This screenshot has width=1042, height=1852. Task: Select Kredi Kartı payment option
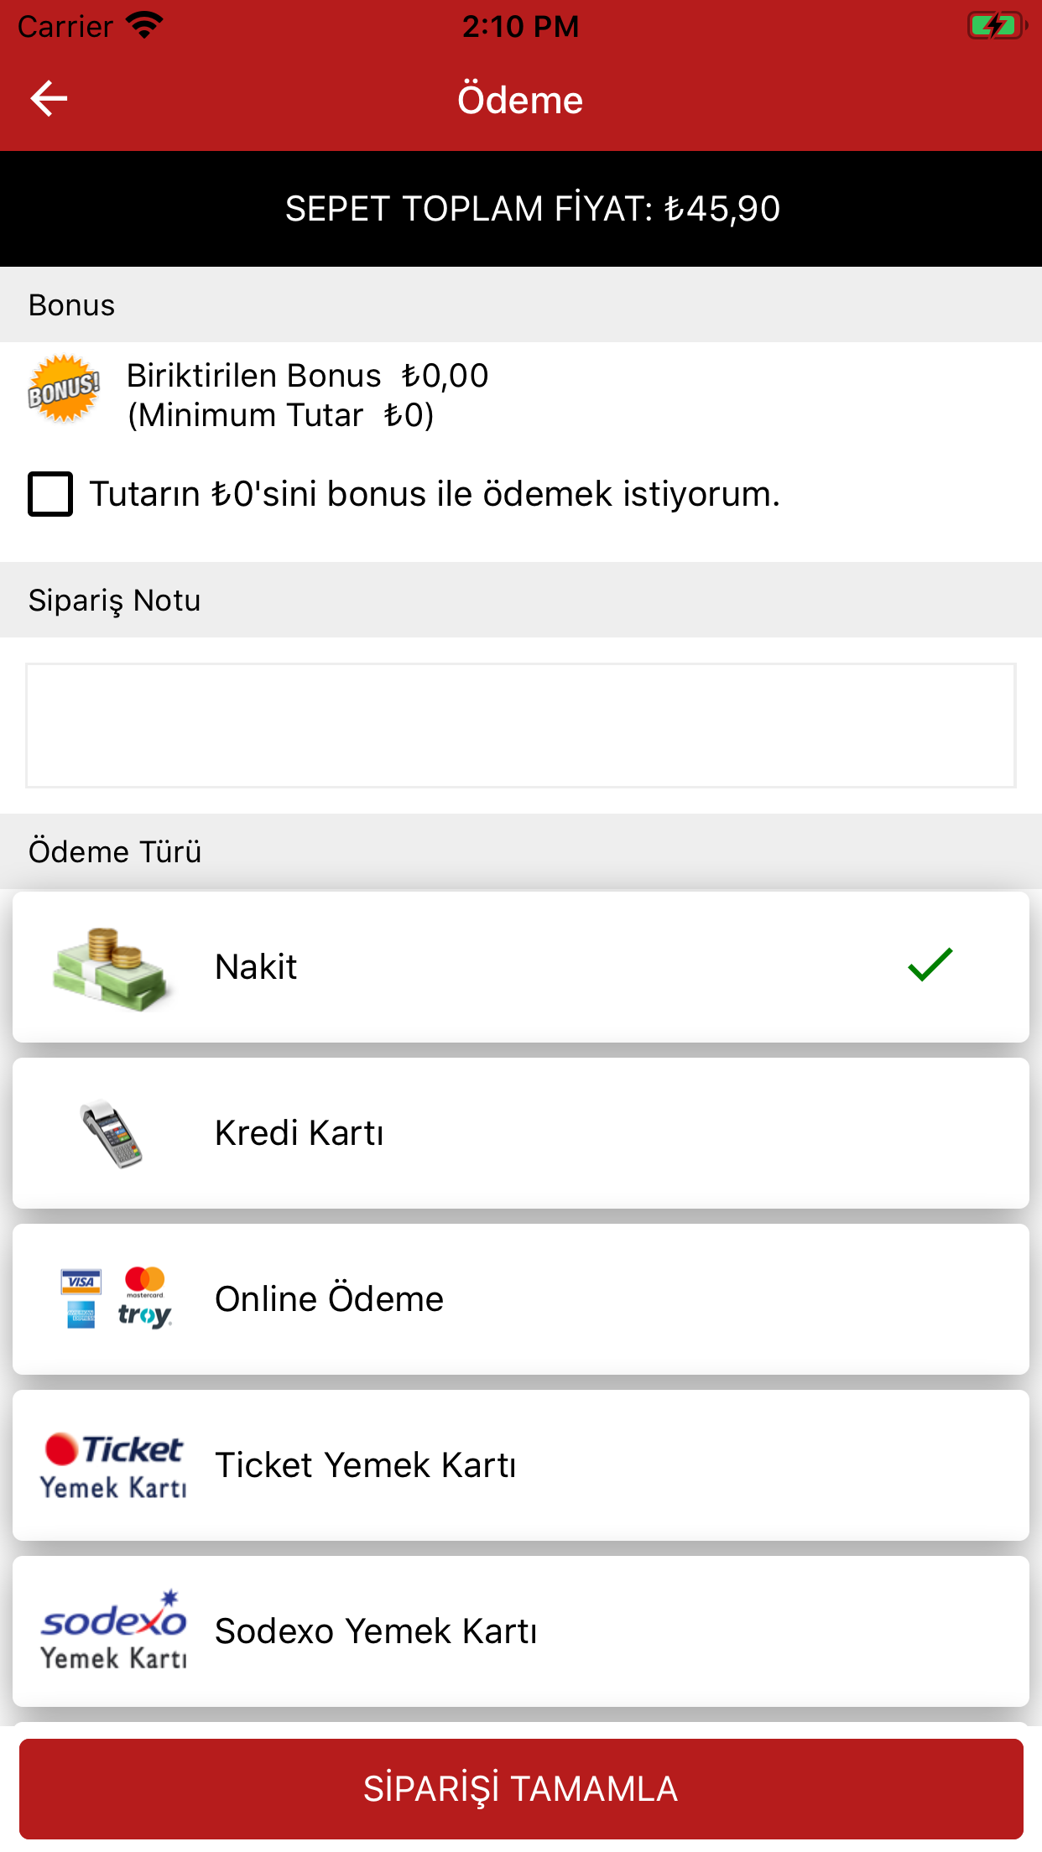pyautogui.click(x=520, y=1133)
